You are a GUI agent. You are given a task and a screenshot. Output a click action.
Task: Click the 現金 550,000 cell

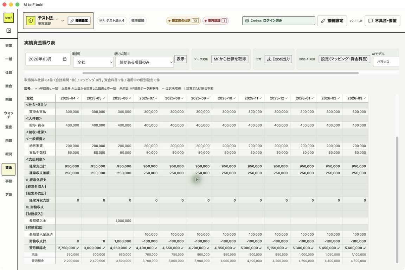(x=69, y=255)
